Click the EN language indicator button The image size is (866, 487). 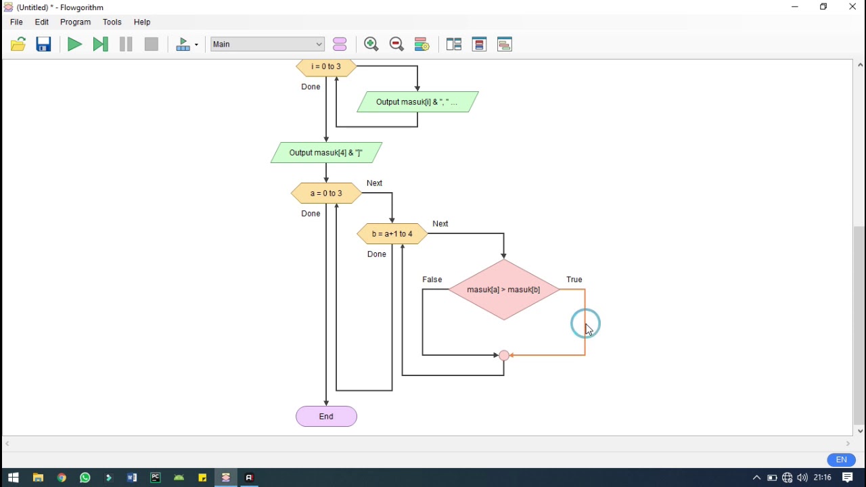pos(842,460)
